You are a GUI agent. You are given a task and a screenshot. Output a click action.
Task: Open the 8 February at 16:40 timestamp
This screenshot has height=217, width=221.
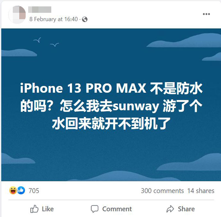pos(54,19)
